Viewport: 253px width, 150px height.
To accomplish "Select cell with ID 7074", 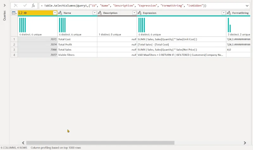I will tap(38, 44).
